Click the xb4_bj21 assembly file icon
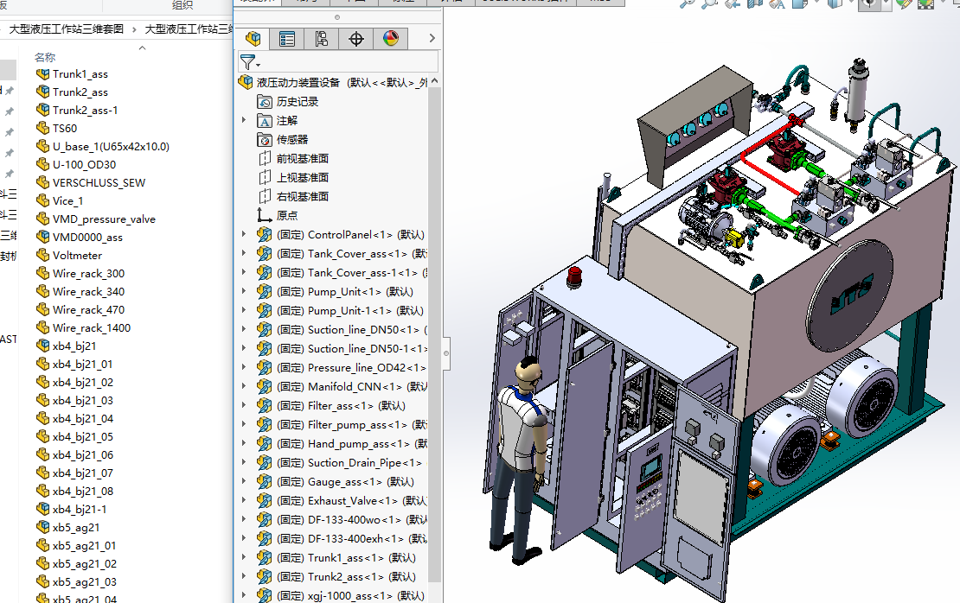960x603 pixels. pos(43,346)
